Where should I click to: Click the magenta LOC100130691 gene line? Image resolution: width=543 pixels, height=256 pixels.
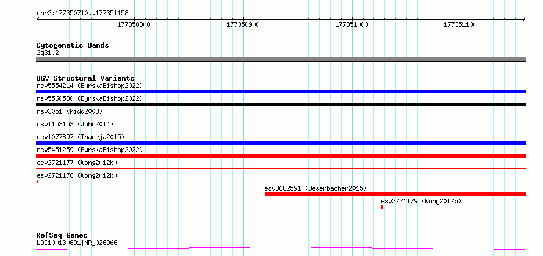click(281, 248)
